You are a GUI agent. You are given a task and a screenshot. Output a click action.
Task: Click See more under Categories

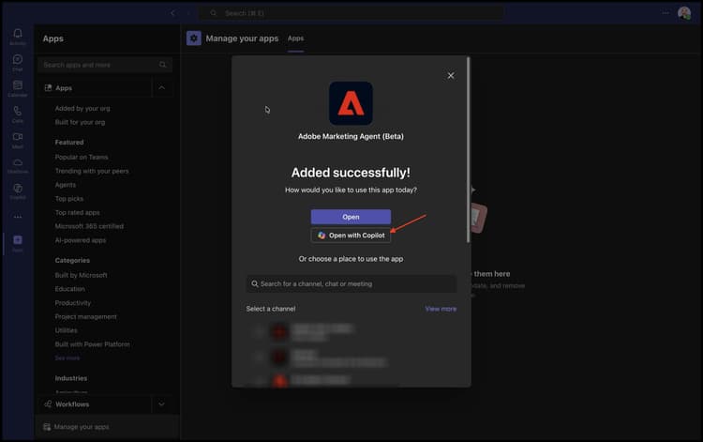coord(67,358)
